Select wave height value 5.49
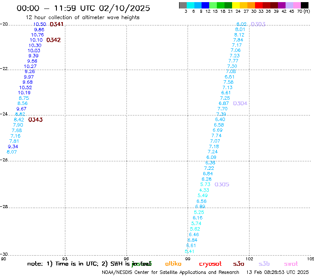 [203, 195]
